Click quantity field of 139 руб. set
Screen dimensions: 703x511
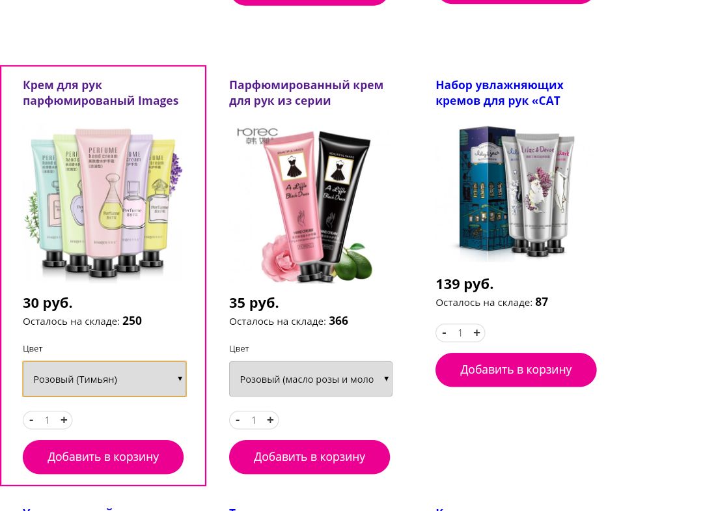point(460,333)
